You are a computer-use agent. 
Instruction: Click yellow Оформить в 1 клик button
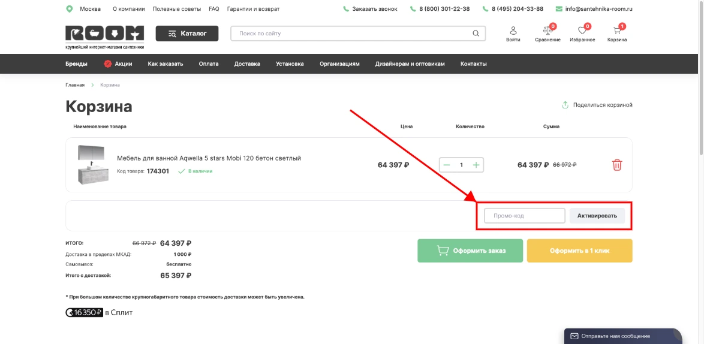pyautogui.click(x=579, y=251)
